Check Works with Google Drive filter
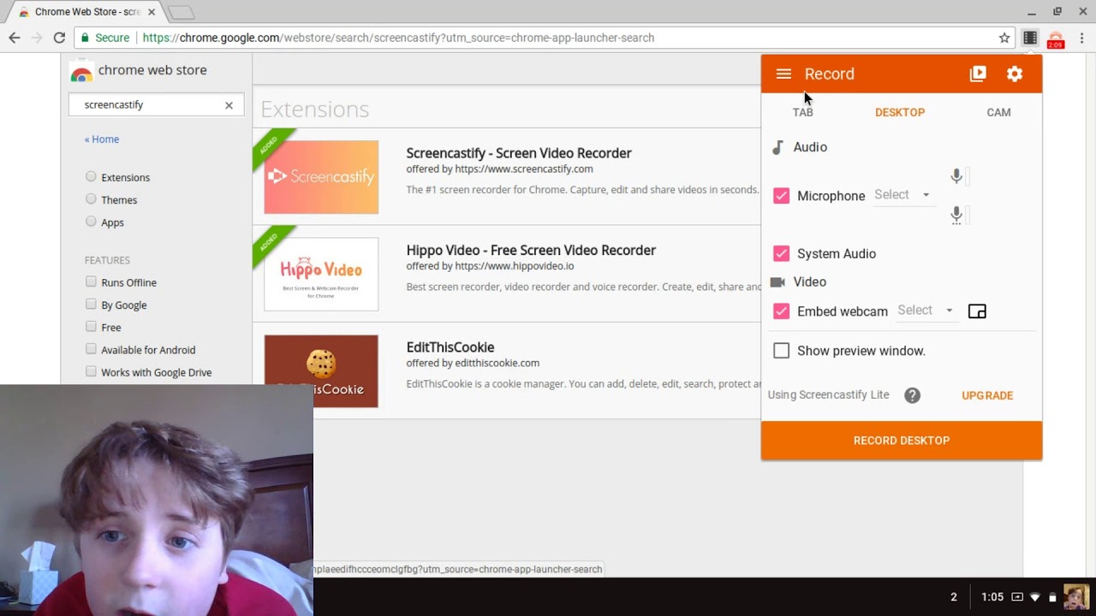 click(91, 371)
